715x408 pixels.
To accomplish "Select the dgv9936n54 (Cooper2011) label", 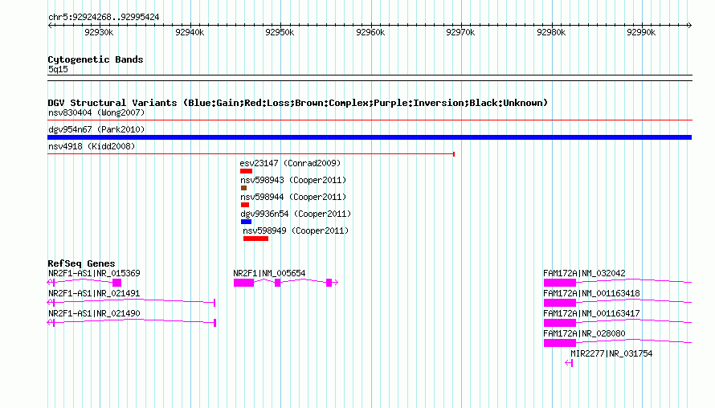I will click(296, 214).
